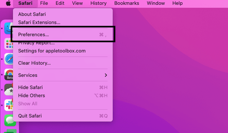Launch Safari compass icon in Dock
Image resolution: width=228 pixels, height=133 pixels.
coord(9,59)
